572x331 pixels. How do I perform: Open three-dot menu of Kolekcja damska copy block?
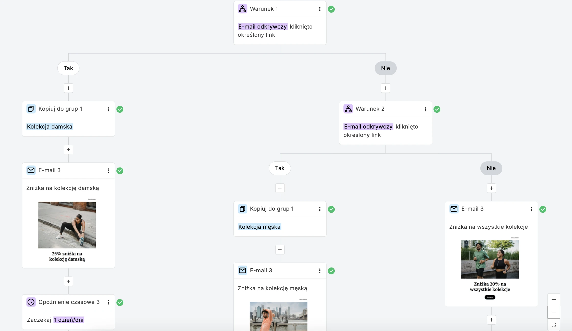(x=108, y=109)
